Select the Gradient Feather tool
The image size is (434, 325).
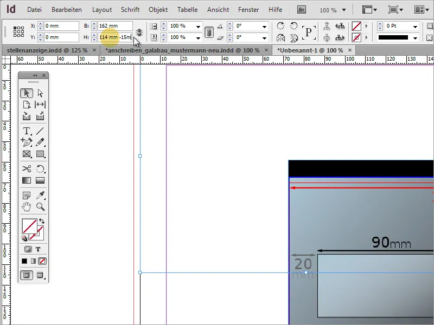point(40,180)
